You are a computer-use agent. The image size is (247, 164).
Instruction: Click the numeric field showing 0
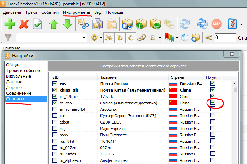tap(225, 38)
